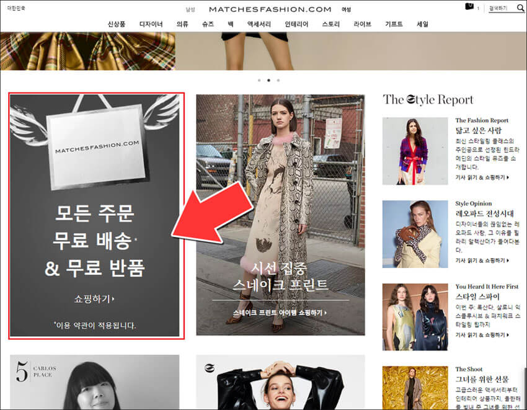Open the 라이브 menu
The height and width of the screenshot is (410, 527).
coord(362,24)
